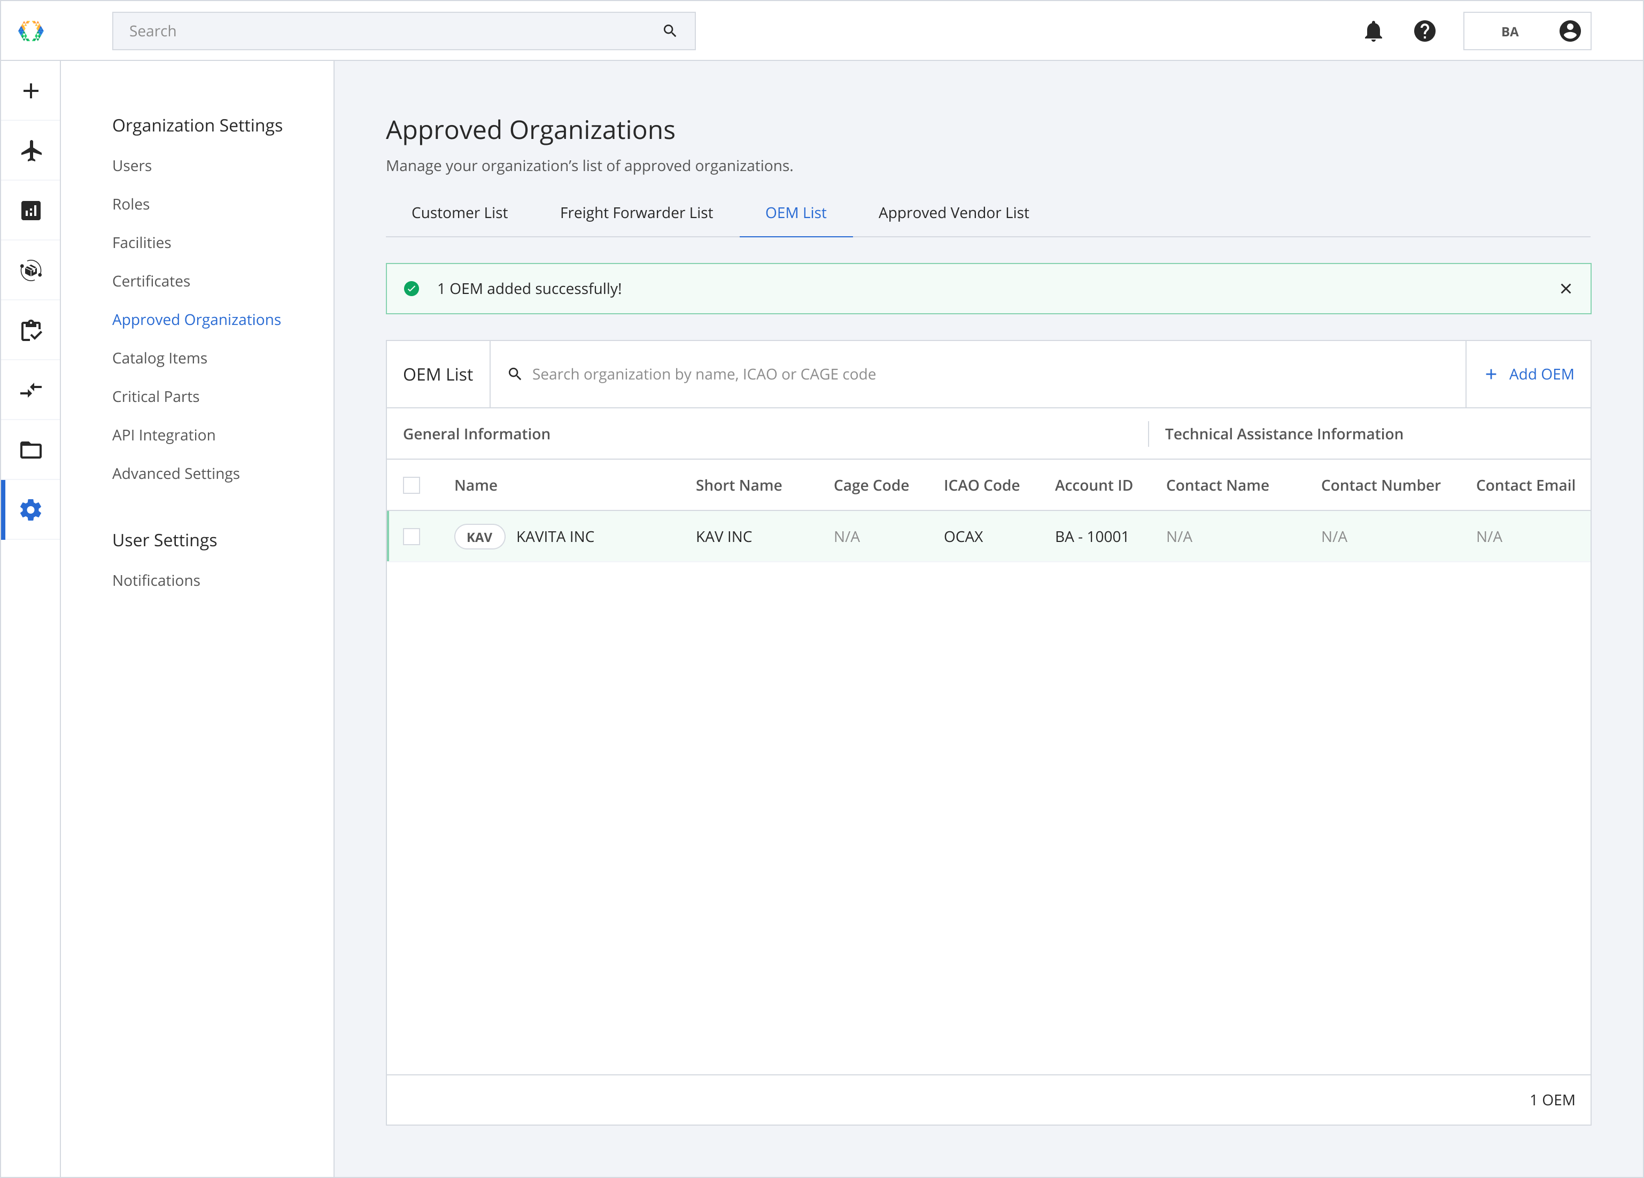Open the airplane aircraft section
Viewport: 1644px width, 1178px height.
[x=30, y=151]
